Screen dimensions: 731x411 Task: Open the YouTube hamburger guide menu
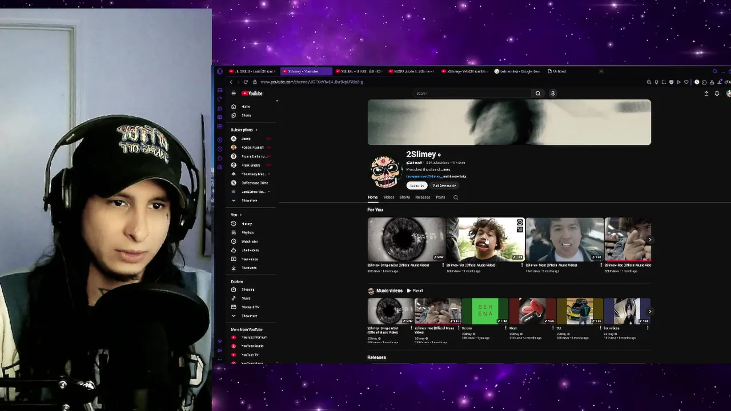233,94
